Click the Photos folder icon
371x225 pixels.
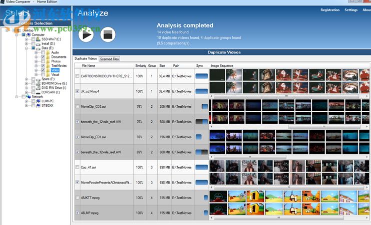click(48, 61)
